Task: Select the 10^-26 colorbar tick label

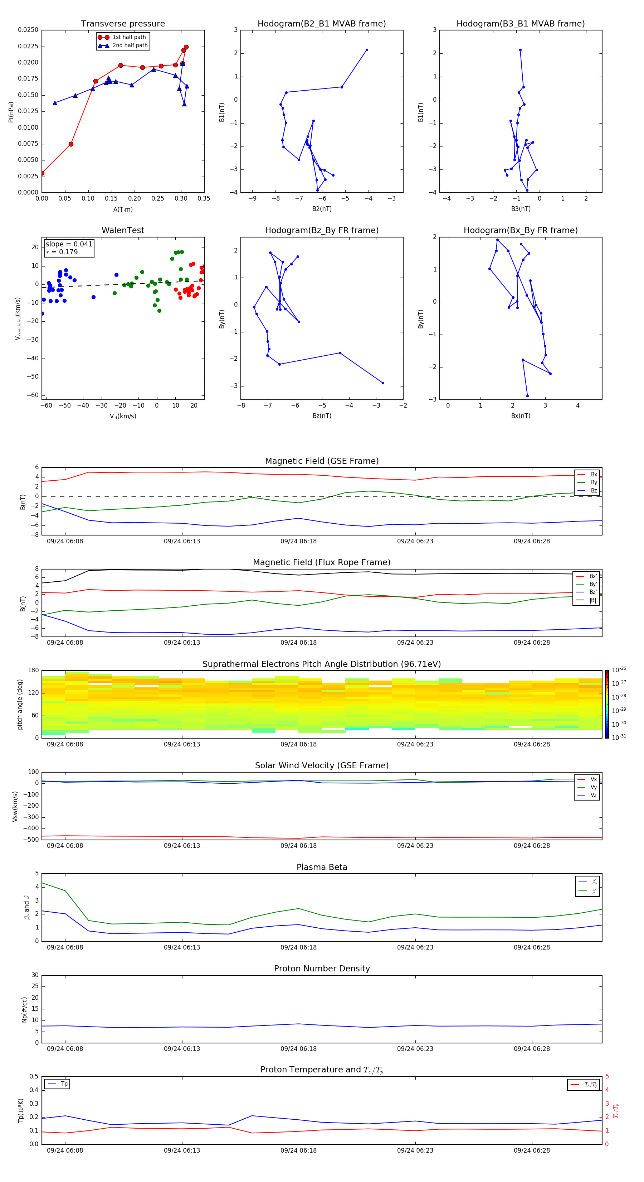Action: click(x=619, y=670)
